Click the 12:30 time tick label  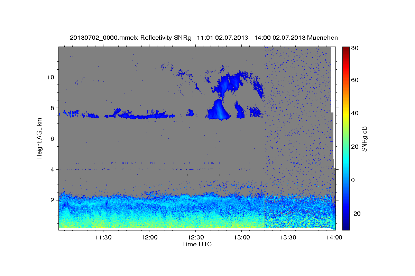click(195, 237)
